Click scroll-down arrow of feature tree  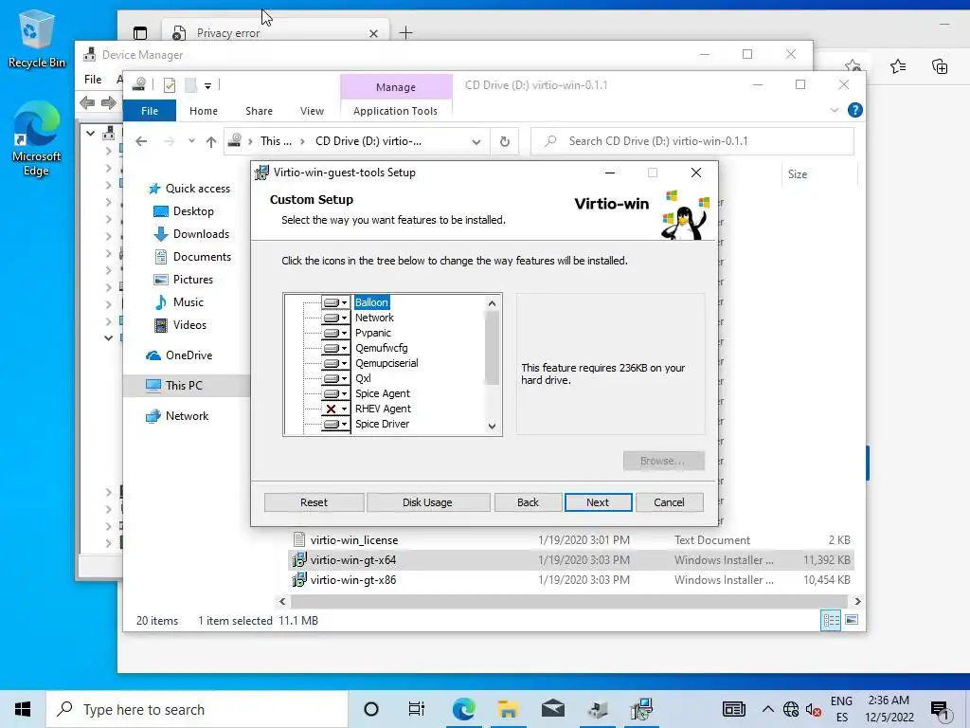pos(492,426)
